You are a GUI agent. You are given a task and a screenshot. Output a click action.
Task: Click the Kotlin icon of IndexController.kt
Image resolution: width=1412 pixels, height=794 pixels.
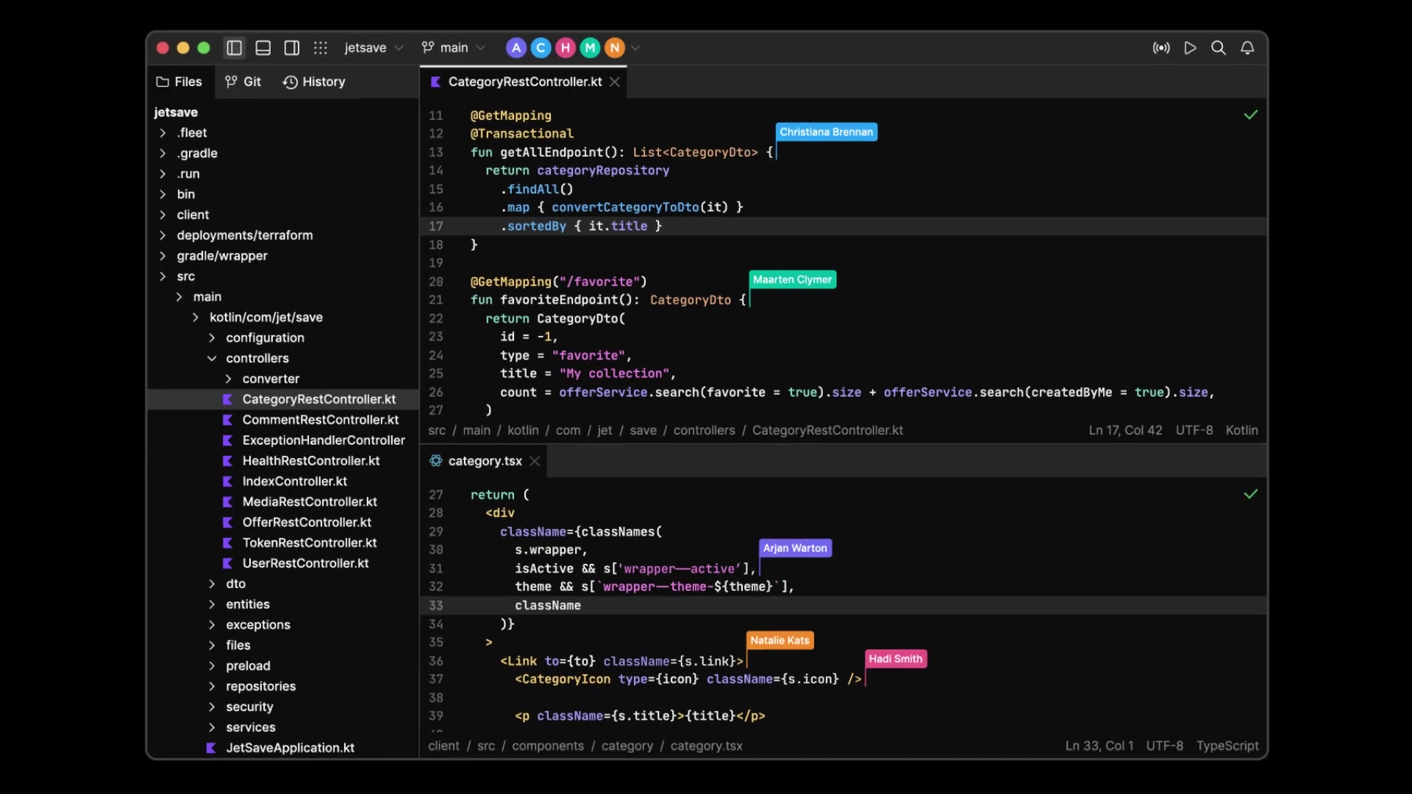pos(228,482)
